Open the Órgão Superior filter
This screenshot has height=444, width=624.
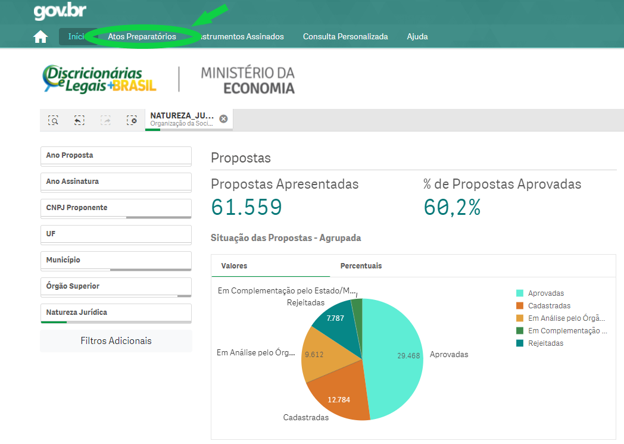[116, 286]
